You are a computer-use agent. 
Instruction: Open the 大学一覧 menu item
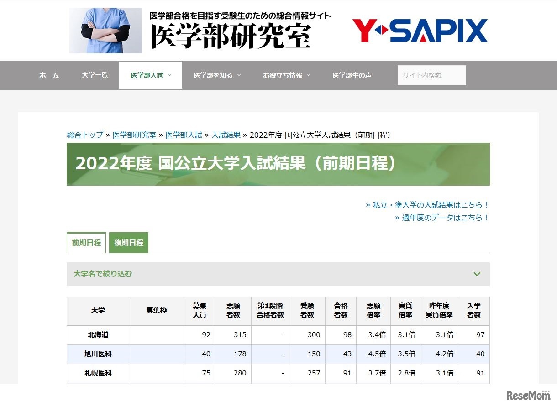95,75
